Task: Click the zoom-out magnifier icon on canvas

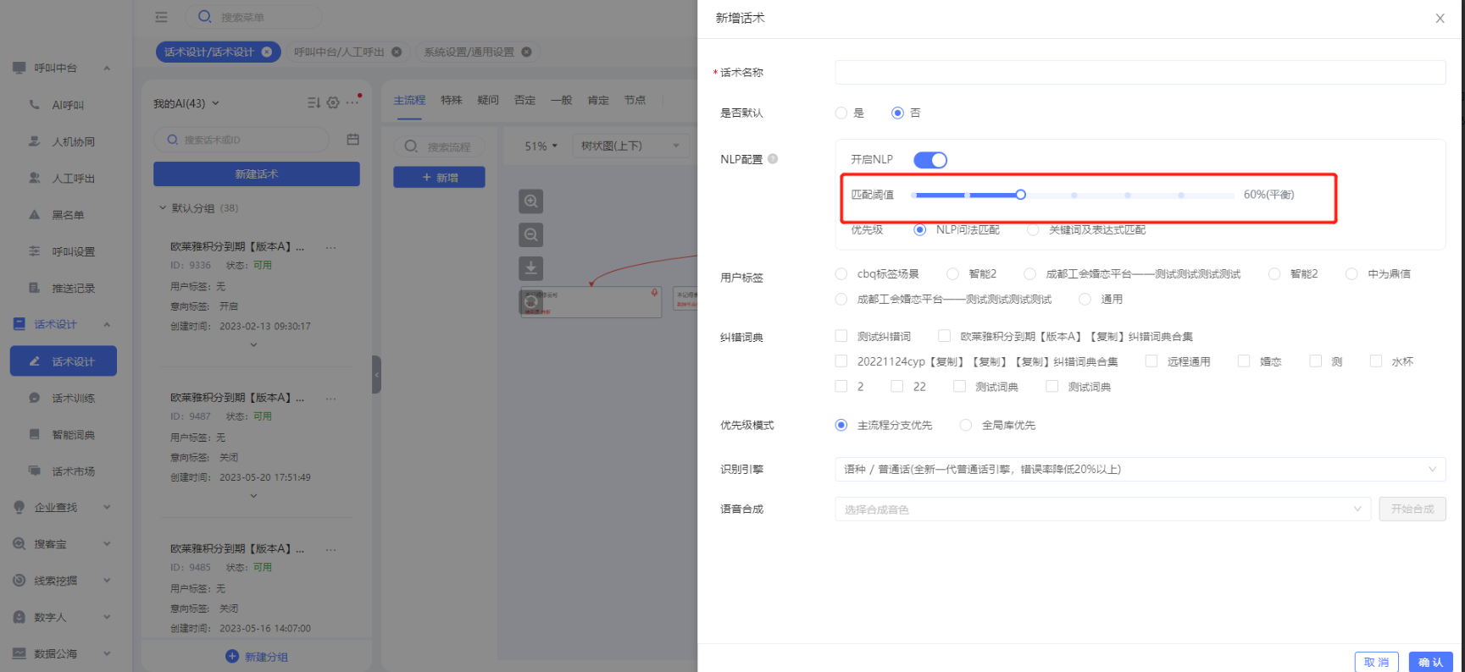Action: (x=530, y=234)
